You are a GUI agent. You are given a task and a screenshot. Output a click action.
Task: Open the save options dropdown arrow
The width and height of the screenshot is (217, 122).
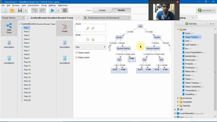coord(26,11)
